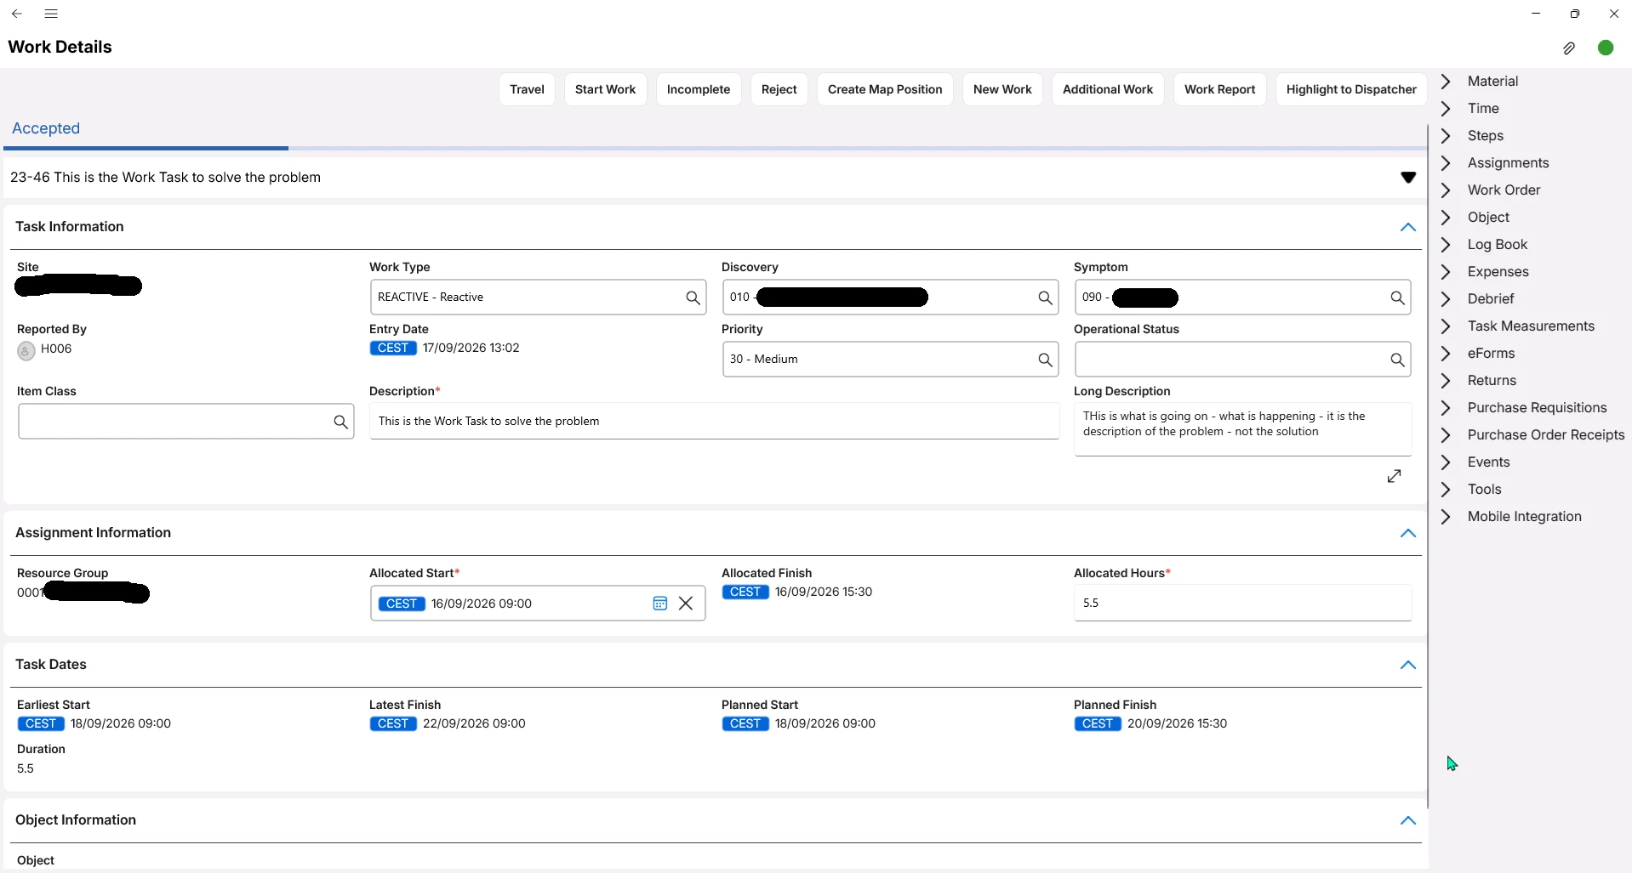Screen dimensions: 1632x873
Task: Open the Allocated Start calendar picker
Action: click(x=659, y=604)
